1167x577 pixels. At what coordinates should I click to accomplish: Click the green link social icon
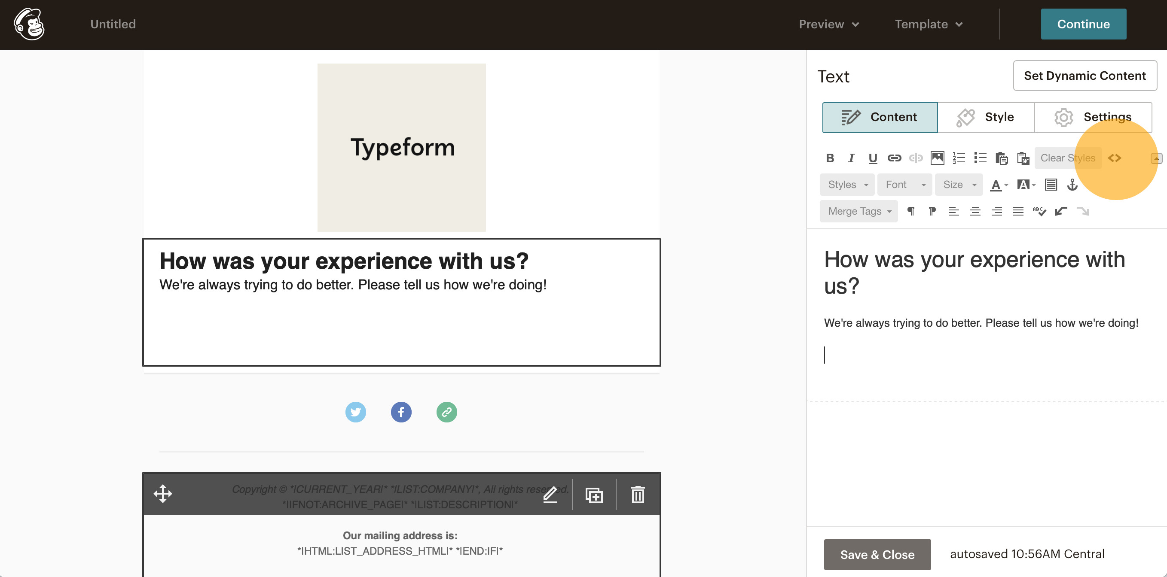click(447, 412)
